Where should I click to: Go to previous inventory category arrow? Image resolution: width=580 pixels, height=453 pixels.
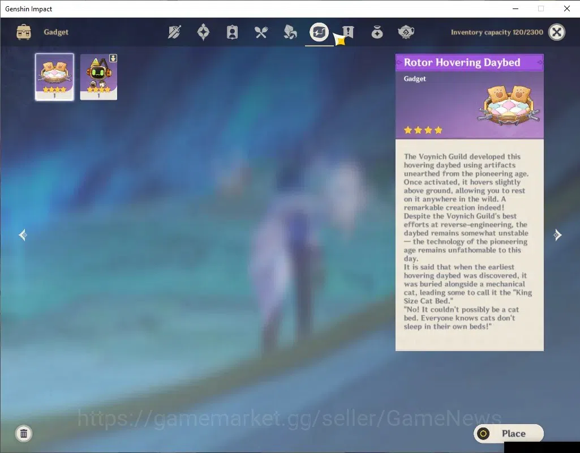pyautogui.click(x=23, y=234)
